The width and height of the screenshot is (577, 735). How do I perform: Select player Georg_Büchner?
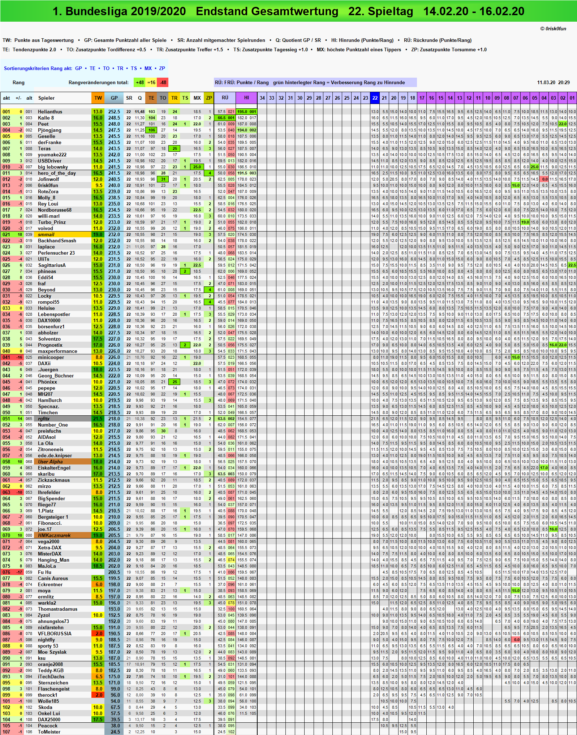click(x=56, y=376)
